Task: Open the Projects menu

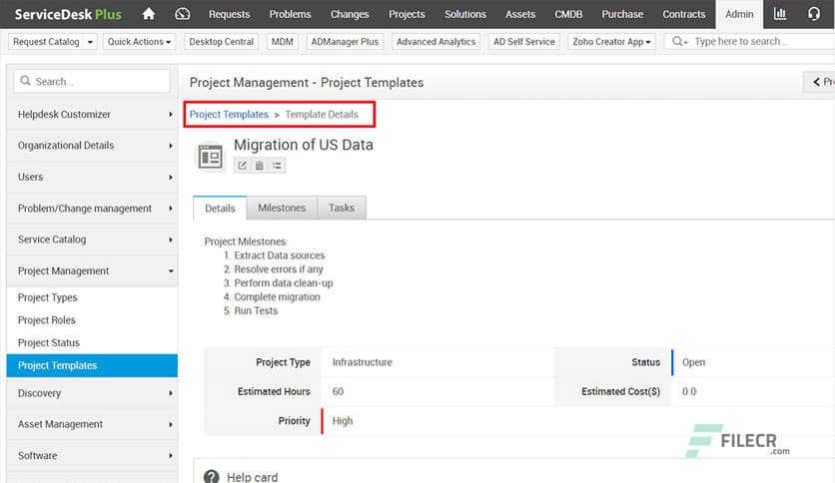Action: click(x=407, y=14)
